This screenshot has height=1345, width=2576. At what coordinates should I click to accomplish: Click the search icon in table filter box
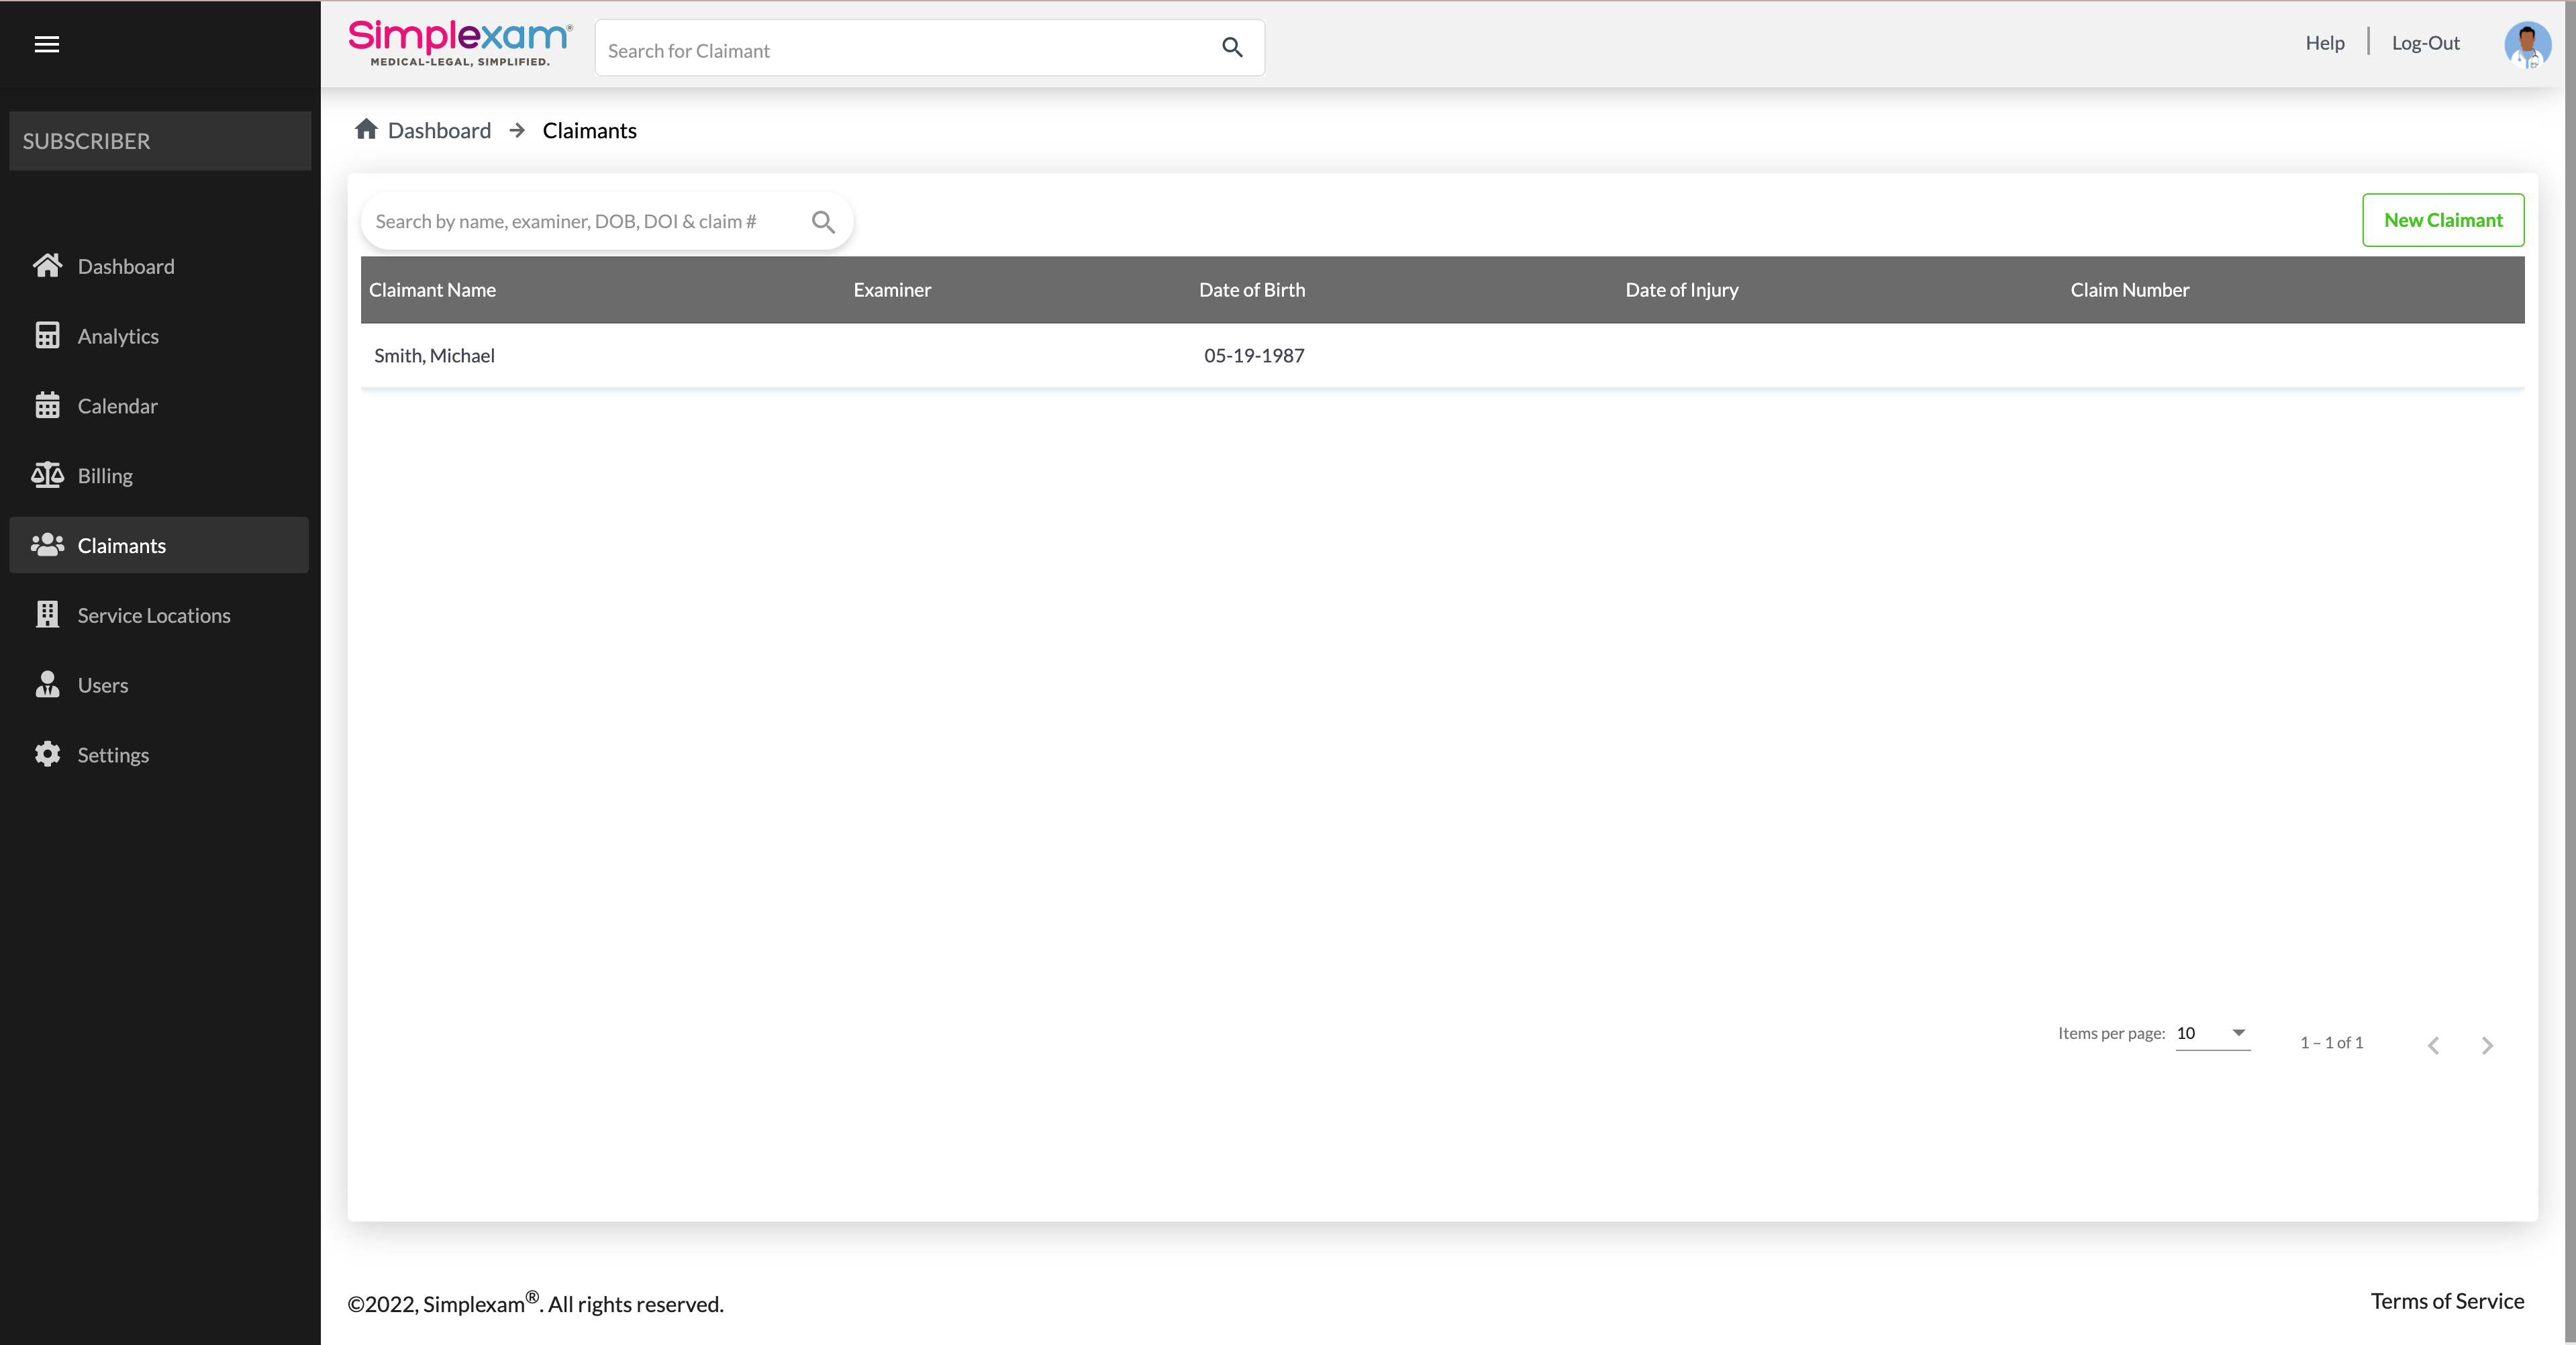[823, 221]
